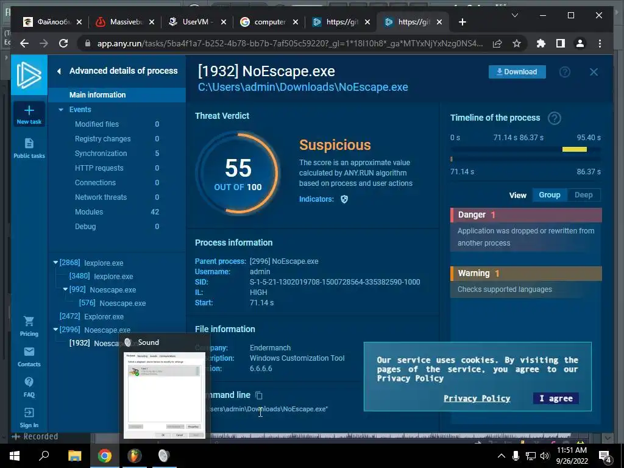The image size is (624, 468).
Task: Collapse the [2996] Noescape.exe tree node
Action: 55,330
